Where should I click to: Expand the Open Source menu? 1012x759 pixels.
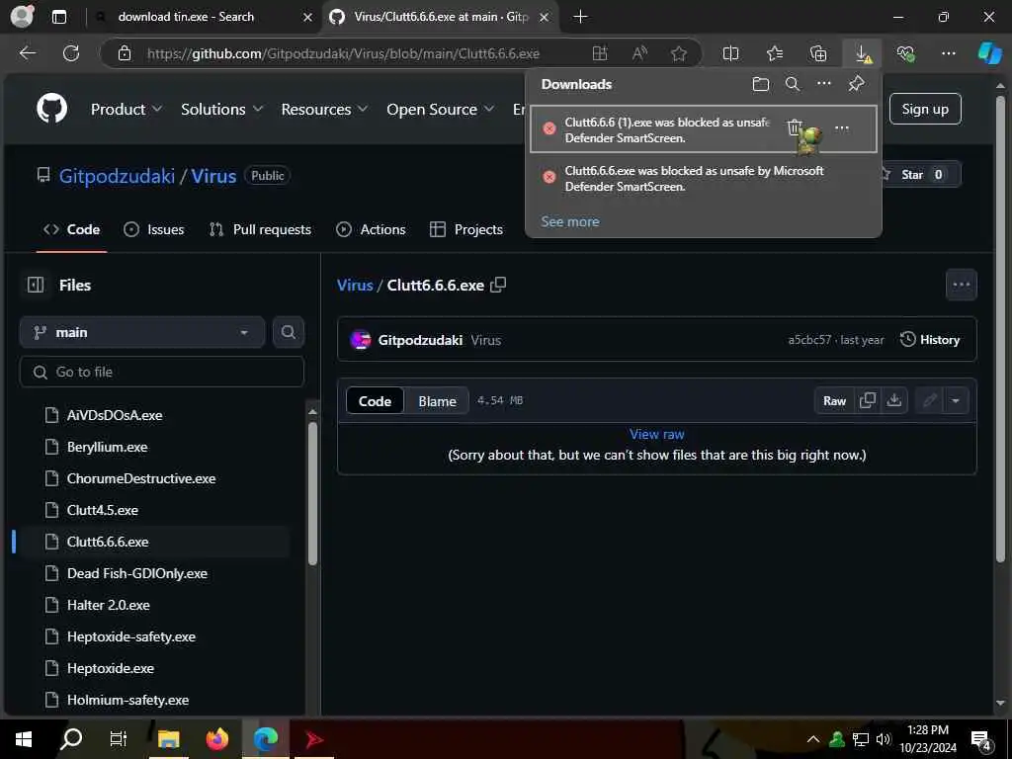tap(440, 109)
